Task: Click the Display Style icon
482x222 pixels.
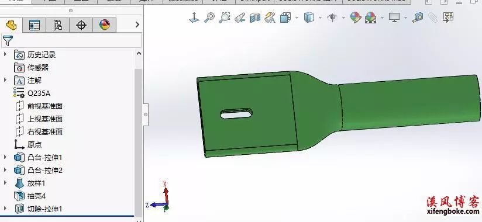Action: (309, 18)
